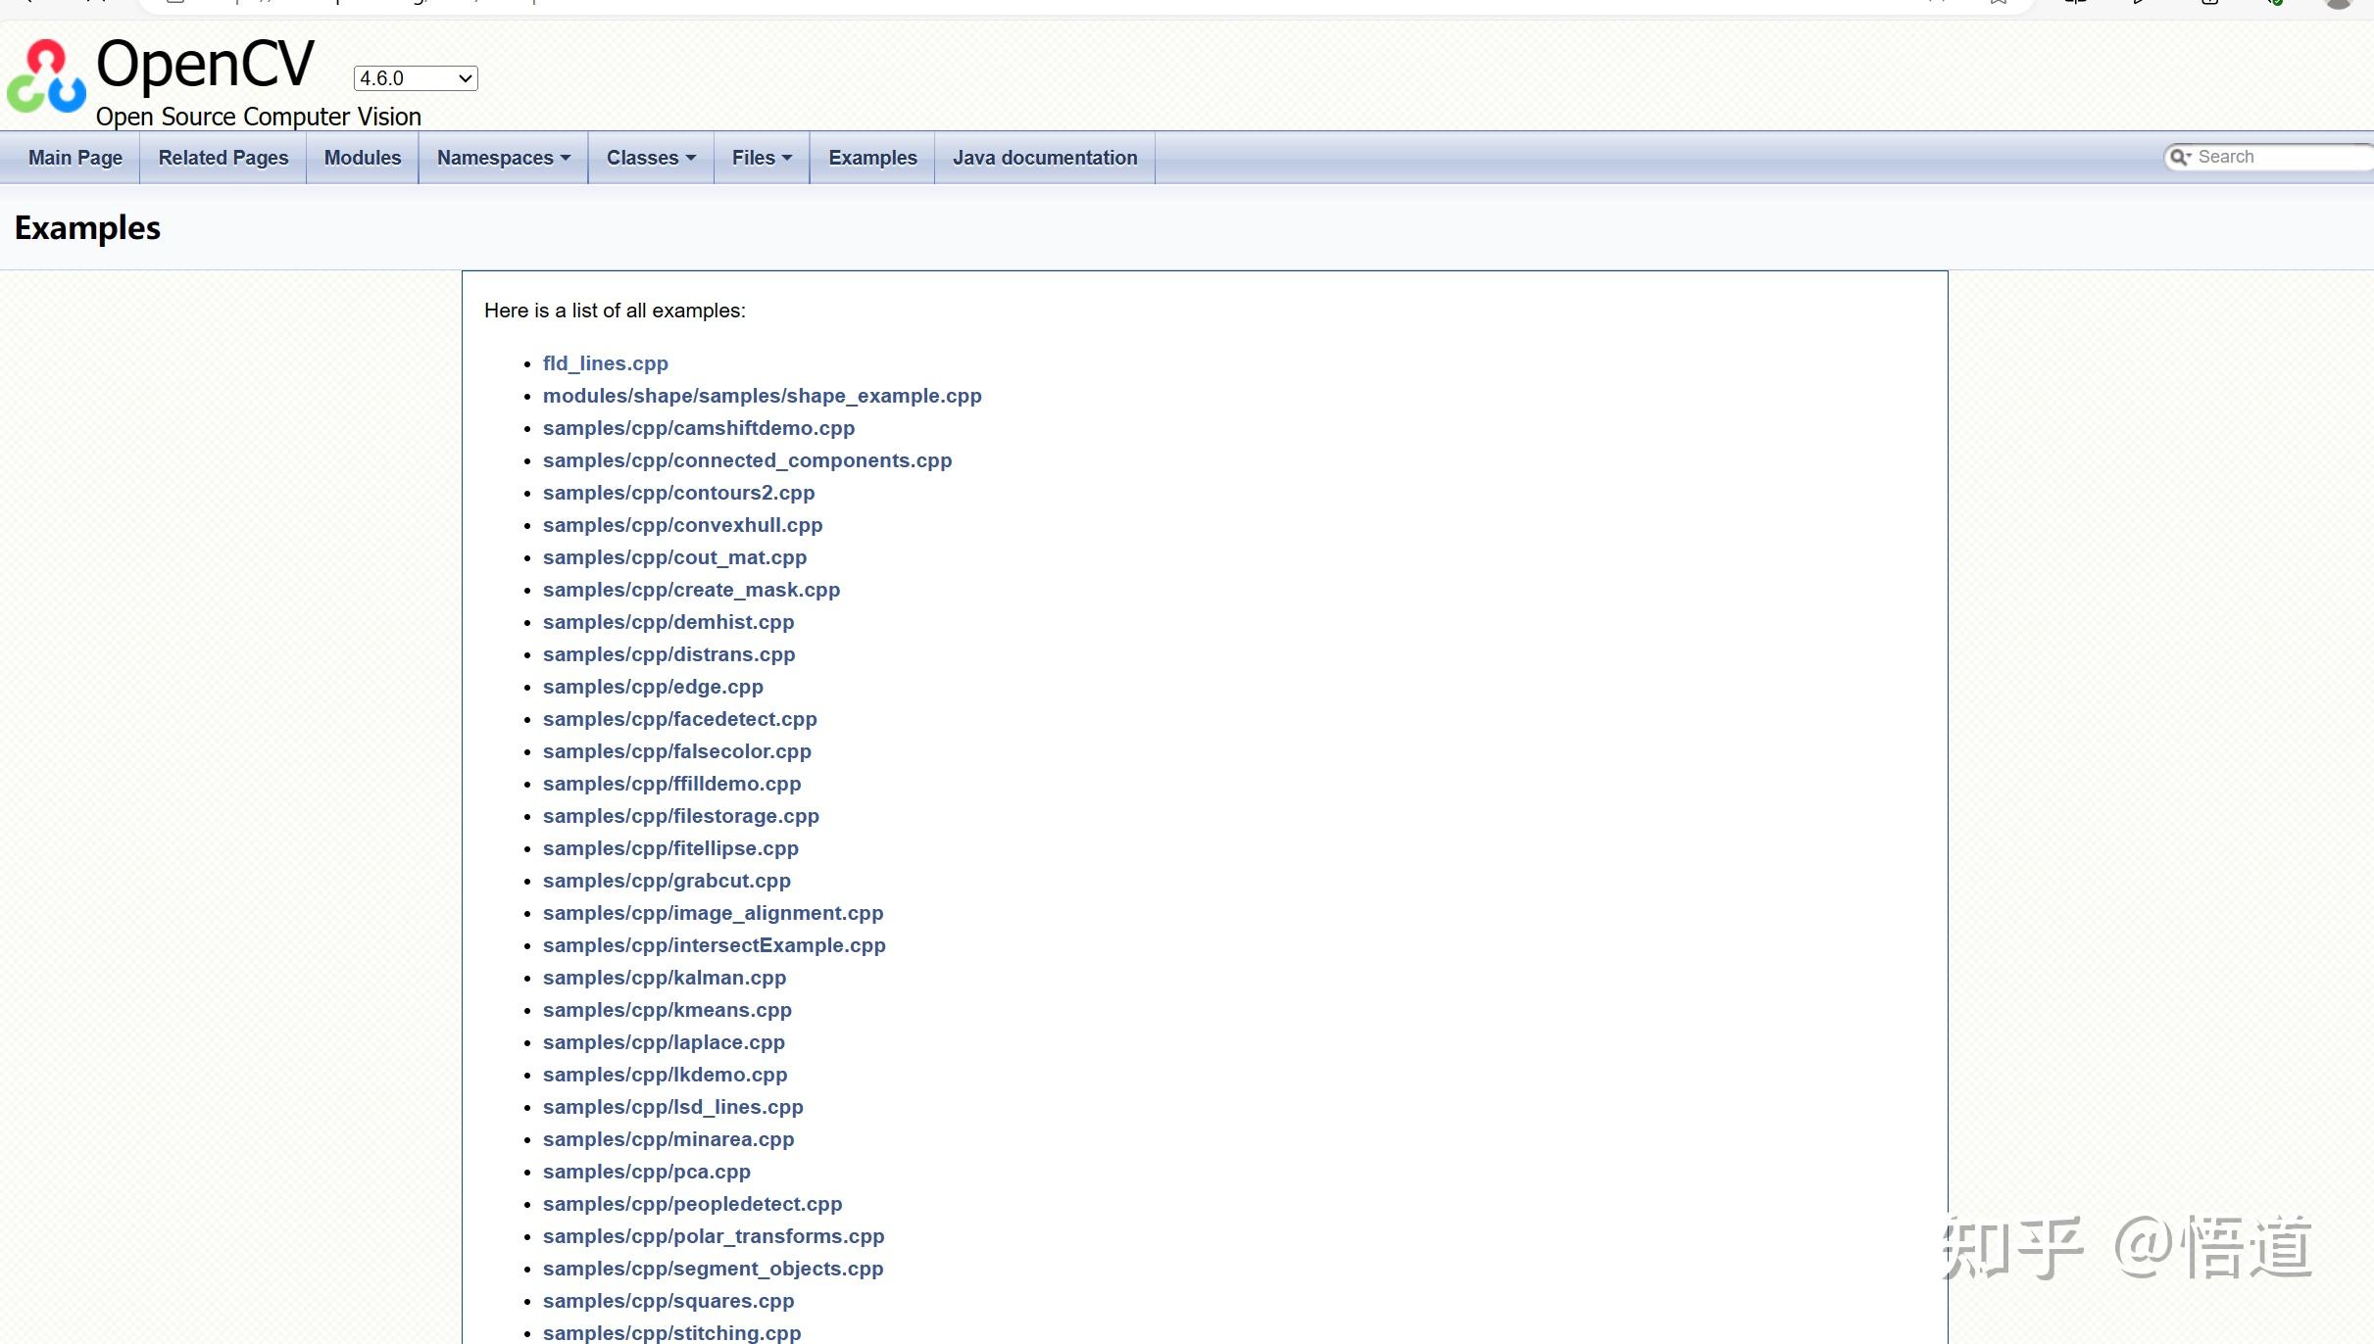This screenshot has height=1344, width=2374.
Task: Open fld_lines.cpp example
Action: pos(605,363)
